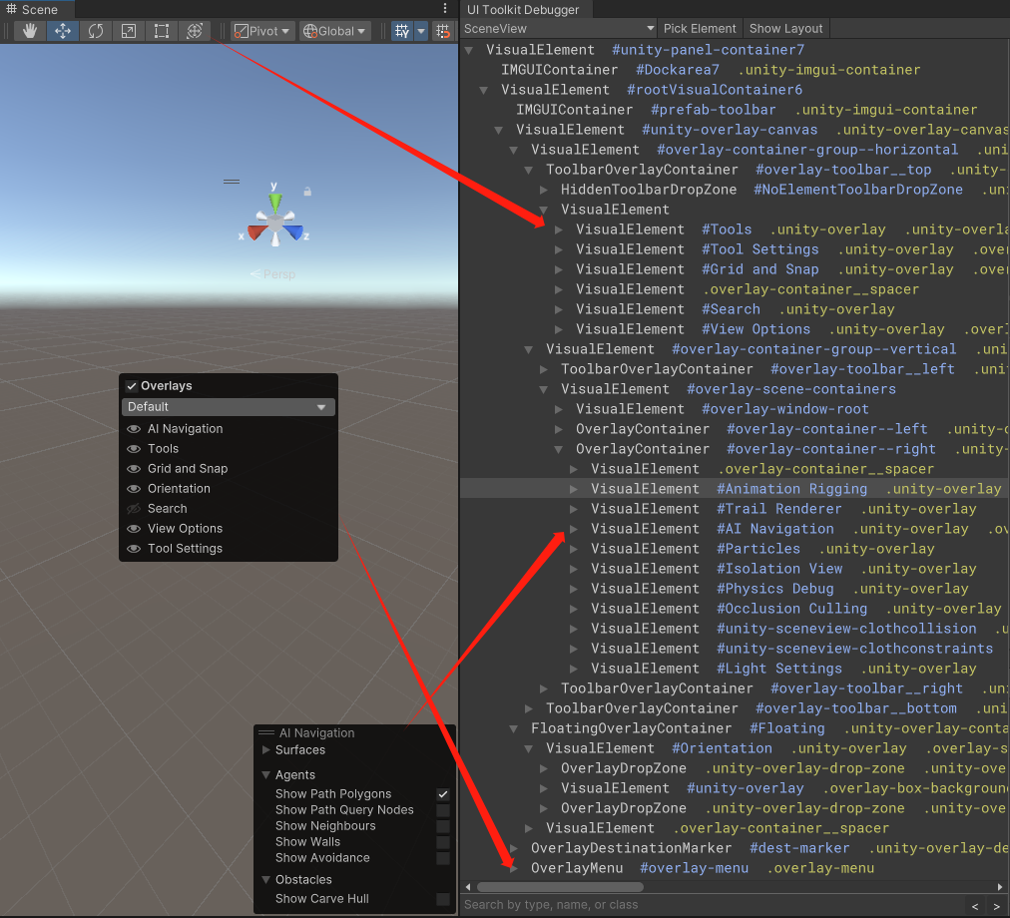This screenshot has height=918, width=1010.
Task: Open grid visibility options arrow
Action: tap(420, 31)
